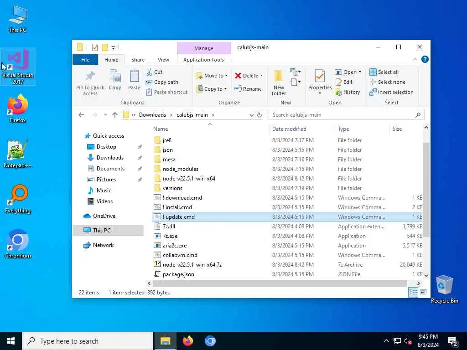Expand the Move to dropdown
Screen dimensions: 467x350
(x=226, y=76)
